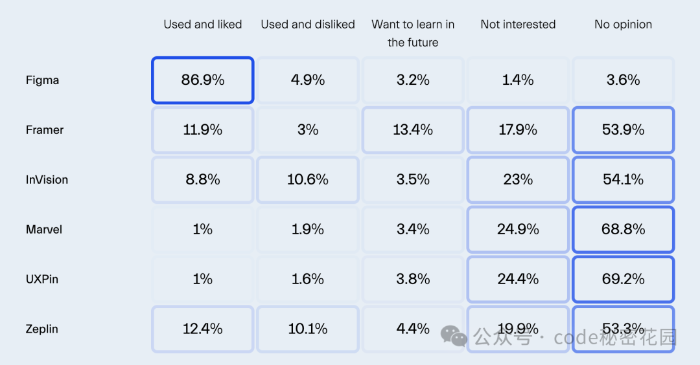The height and width of the screenshot is (365, 700).
Task: Select the InVision row label
Action: (x=47, y=180)
